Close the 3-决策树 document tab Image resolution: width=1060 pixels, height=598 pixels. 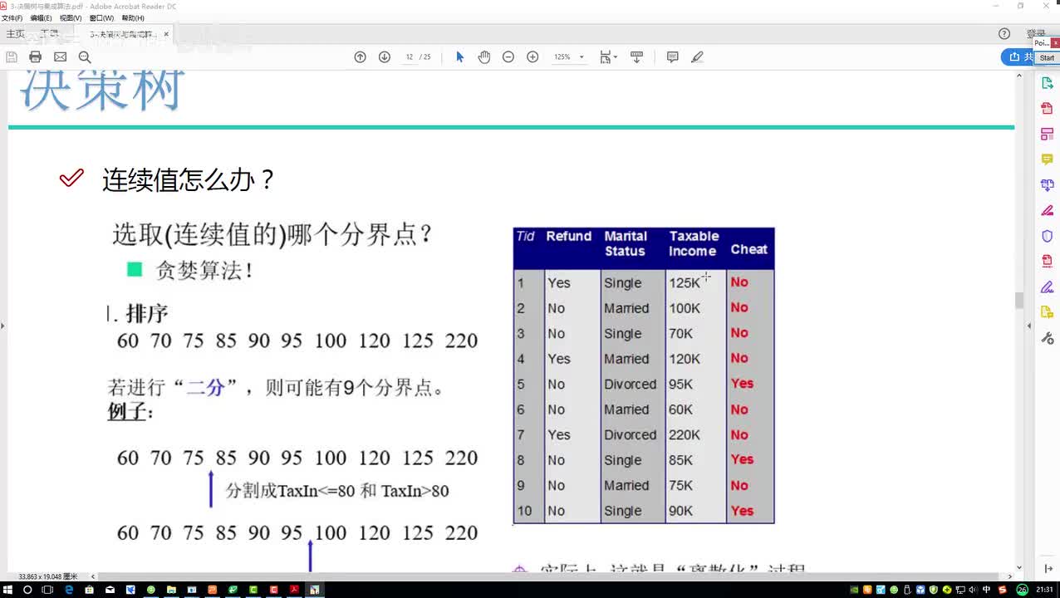pyautogui.click(x=166, y=34)
